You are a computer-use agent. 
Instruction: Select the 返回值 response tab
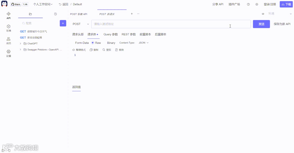pyautogui.click(x=76, y=87)
